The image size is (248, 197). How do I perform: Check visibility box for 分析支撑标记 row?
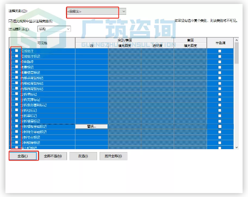(x=16, y=99)
